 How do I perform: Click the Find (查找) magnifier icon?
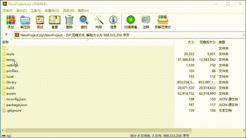tap(84, 20)
